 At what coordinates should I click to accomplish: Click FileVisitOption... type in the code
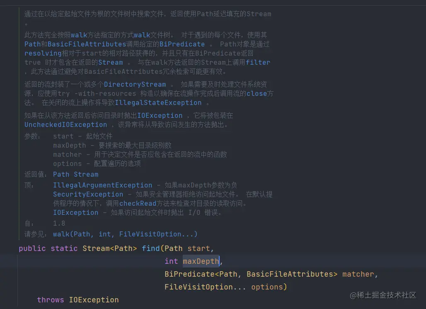(205, 287)
